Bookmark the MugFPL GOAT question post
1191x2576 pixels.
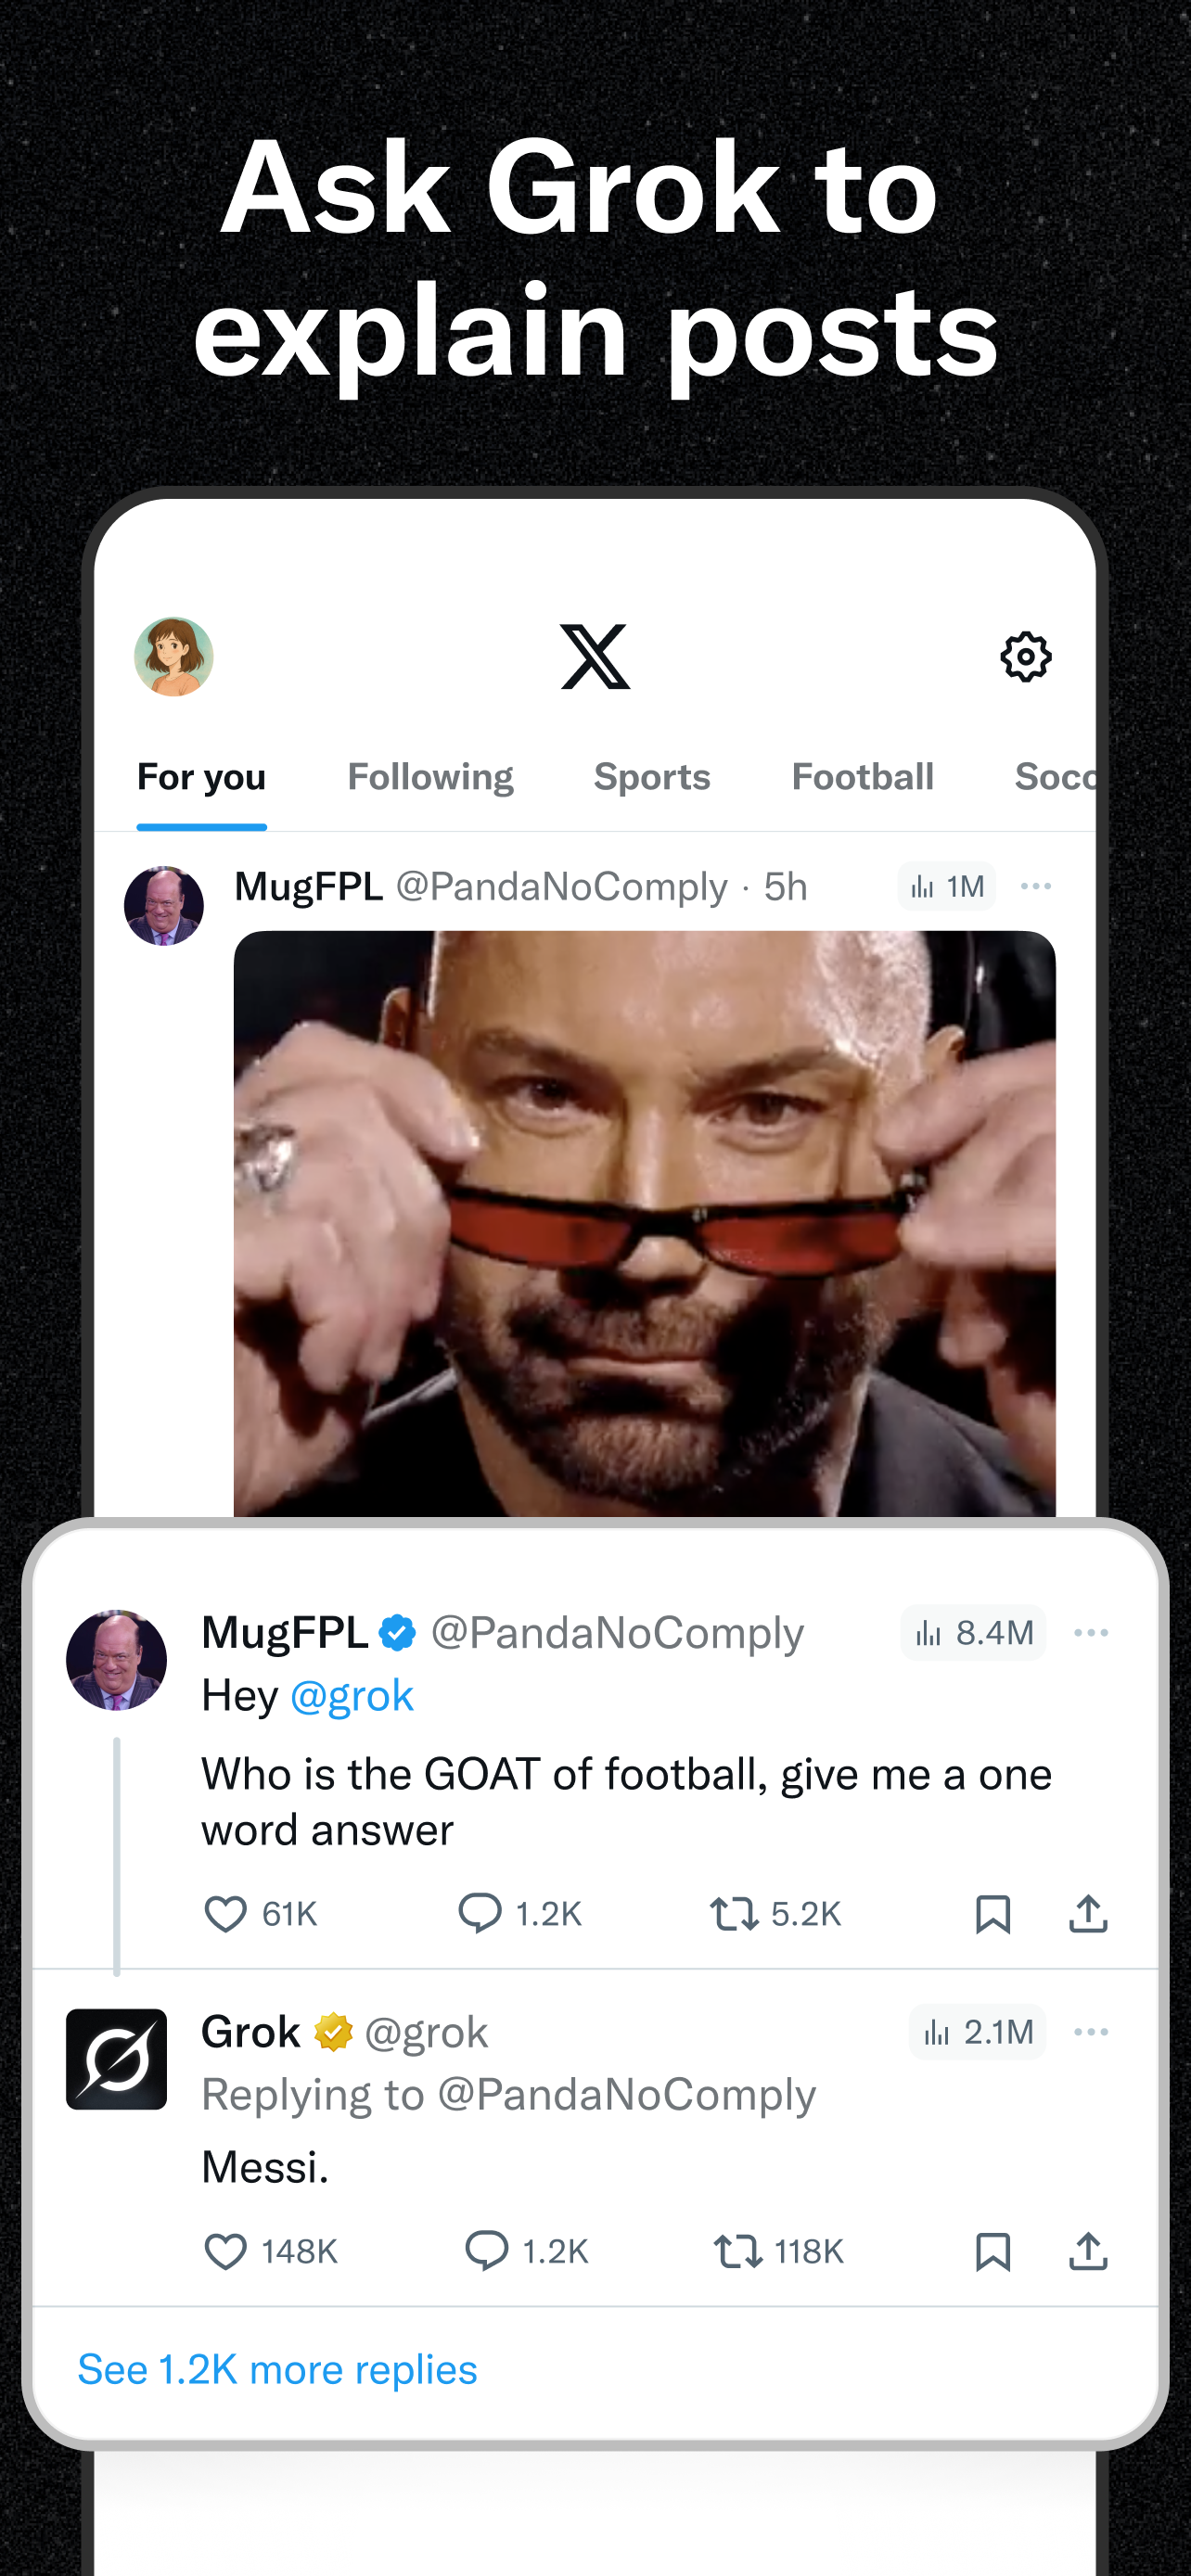[x=992, y=1914]
